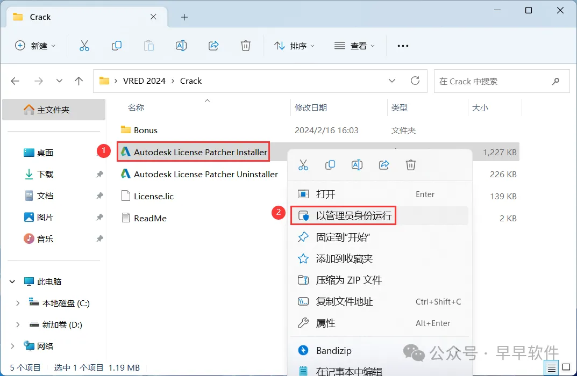
Task: Click the Paste icon in the top toolbar
Action: coord(148,46)
